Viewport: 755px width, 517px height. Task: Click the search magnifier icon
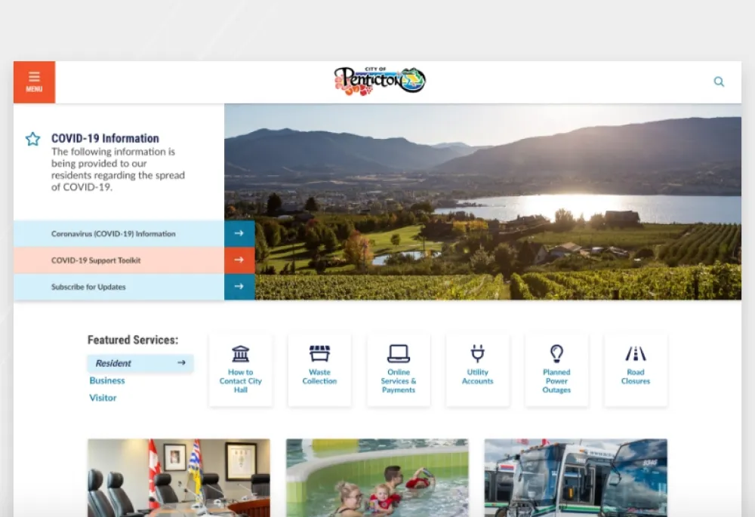[x=719, y=82]
